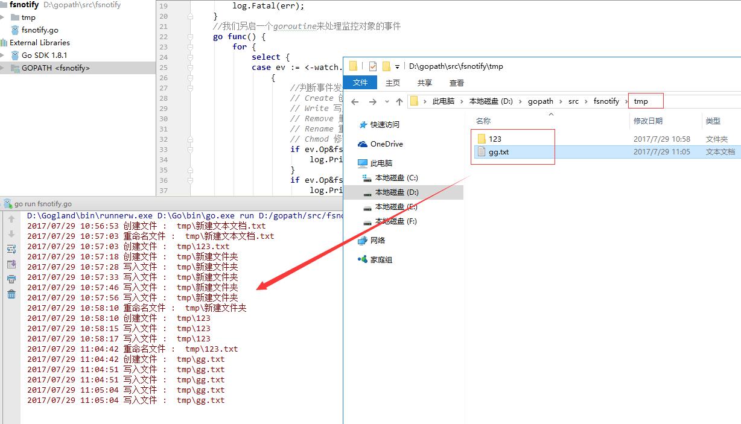Click the up arrow in run console toolbar
This screenshot has height=424, width=741.
11,218
